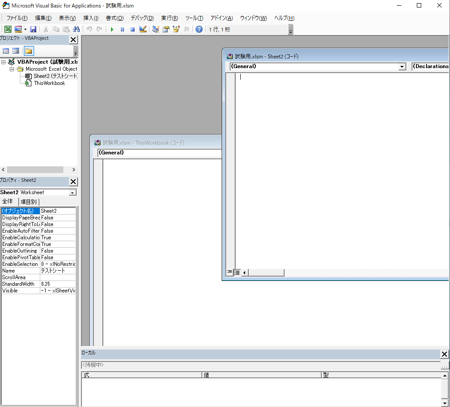
Task: Open the Object Browser toolbar icon
Action: [176, 29]
